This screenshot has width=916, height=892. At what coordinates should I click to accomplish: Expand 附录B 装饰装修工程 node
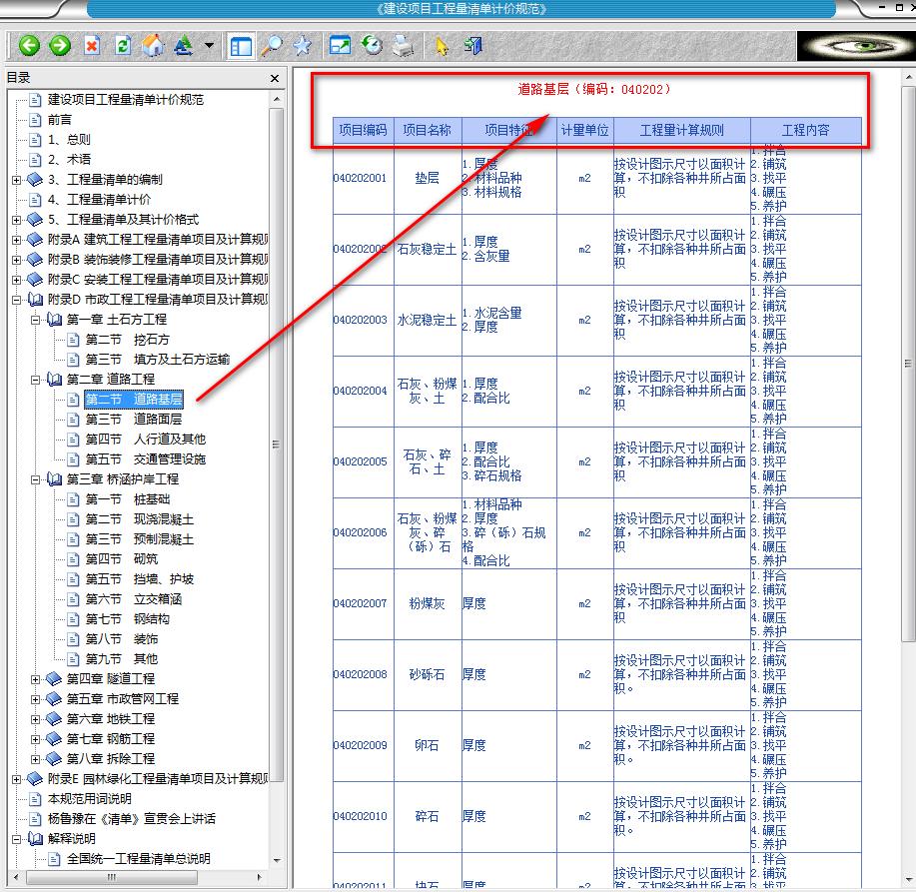tap(16, 260)
